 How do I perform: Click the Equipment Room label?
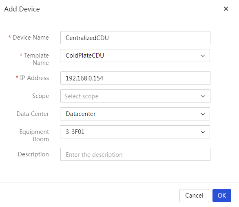pyautogui.click(x=34, y=136)
